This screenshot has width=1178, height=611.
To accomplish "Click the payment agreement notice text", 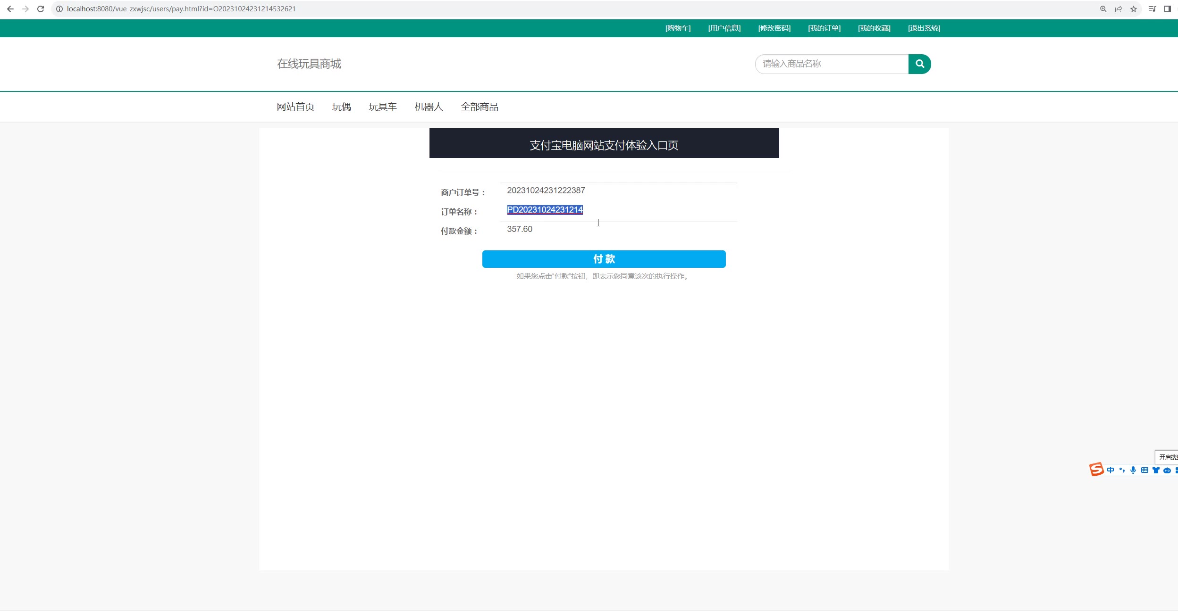I will pyautogui.click(x=604, y=276).
